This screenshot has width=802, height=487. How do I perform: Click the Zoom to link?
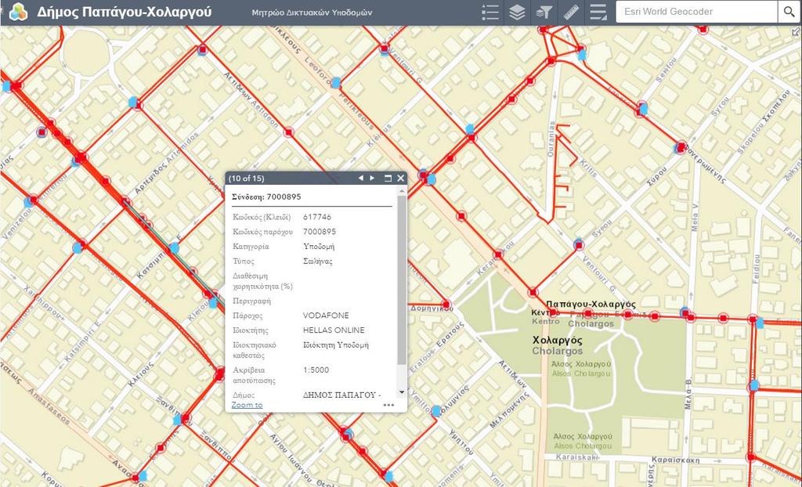247,405
